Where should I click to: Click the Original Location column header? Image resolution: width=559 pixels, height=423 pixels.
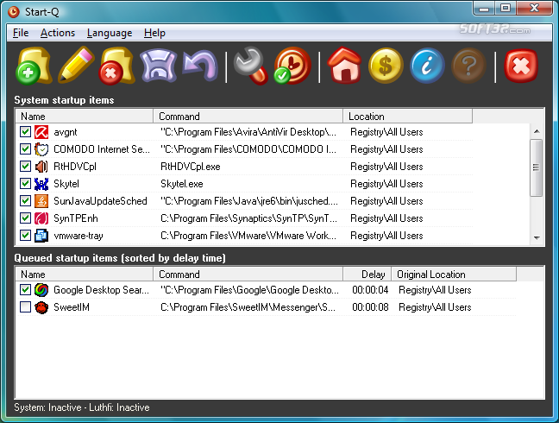point(454,275)
